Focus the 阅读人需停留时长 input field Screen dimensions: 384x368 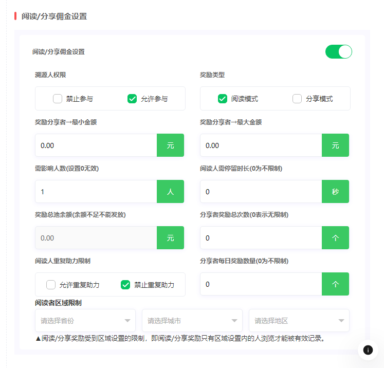pos(261,192)
